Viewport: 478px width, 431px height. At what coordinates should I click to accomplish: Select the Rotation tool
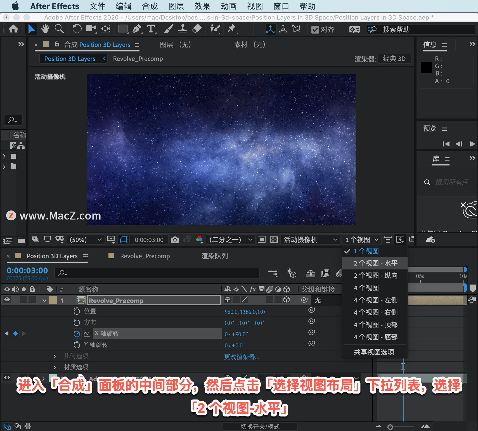click(77, 29)
